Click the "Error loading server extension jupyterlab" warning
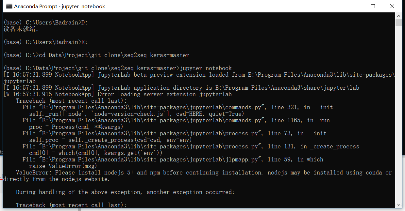The width and height of the screenshot is (405, 211). (x=164, y=94)
